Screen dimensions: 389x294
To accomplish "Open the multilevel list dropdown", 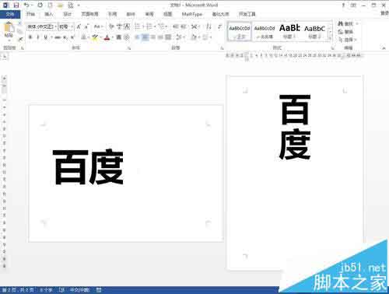I will pyautogui.click(x=166, y=26).
